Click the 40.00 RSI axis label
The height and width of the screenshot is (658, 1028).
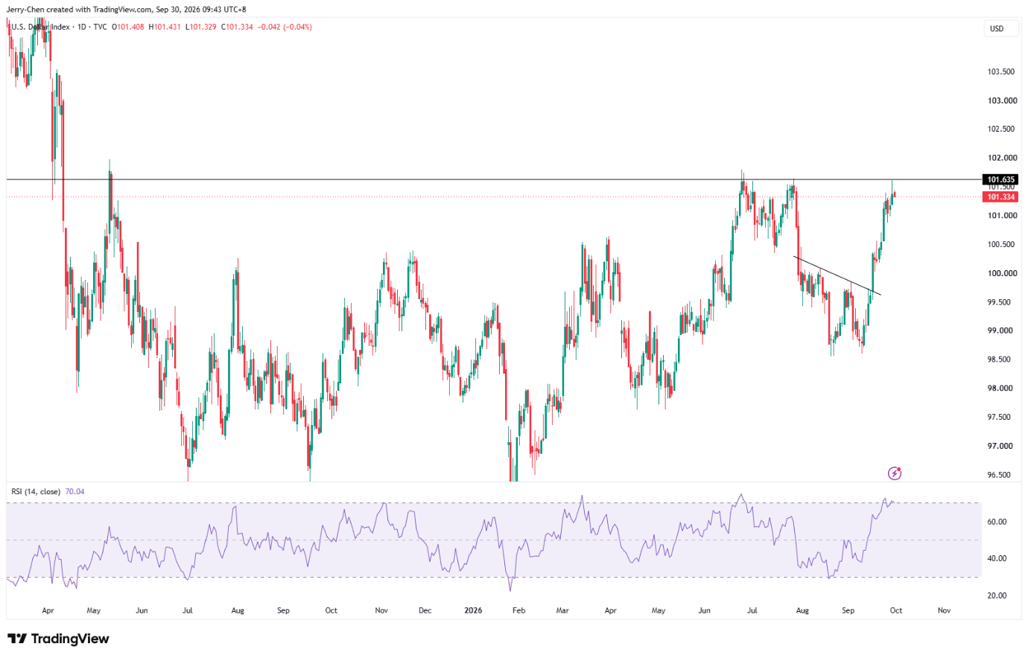(997, 558)
